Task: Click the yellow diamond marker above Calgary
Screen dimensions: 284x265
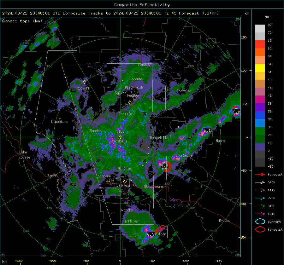Action: point(125,181)
